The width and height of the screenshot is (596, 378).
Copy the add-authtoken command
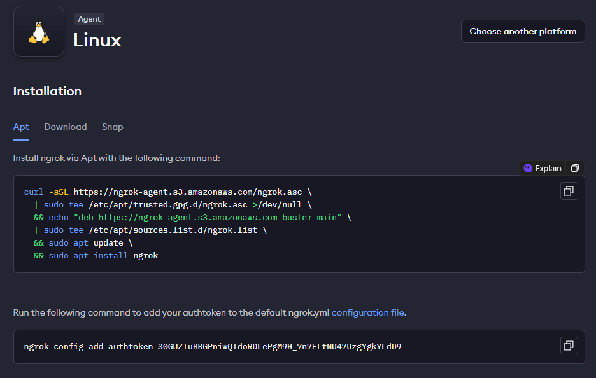tap(569, 346)
